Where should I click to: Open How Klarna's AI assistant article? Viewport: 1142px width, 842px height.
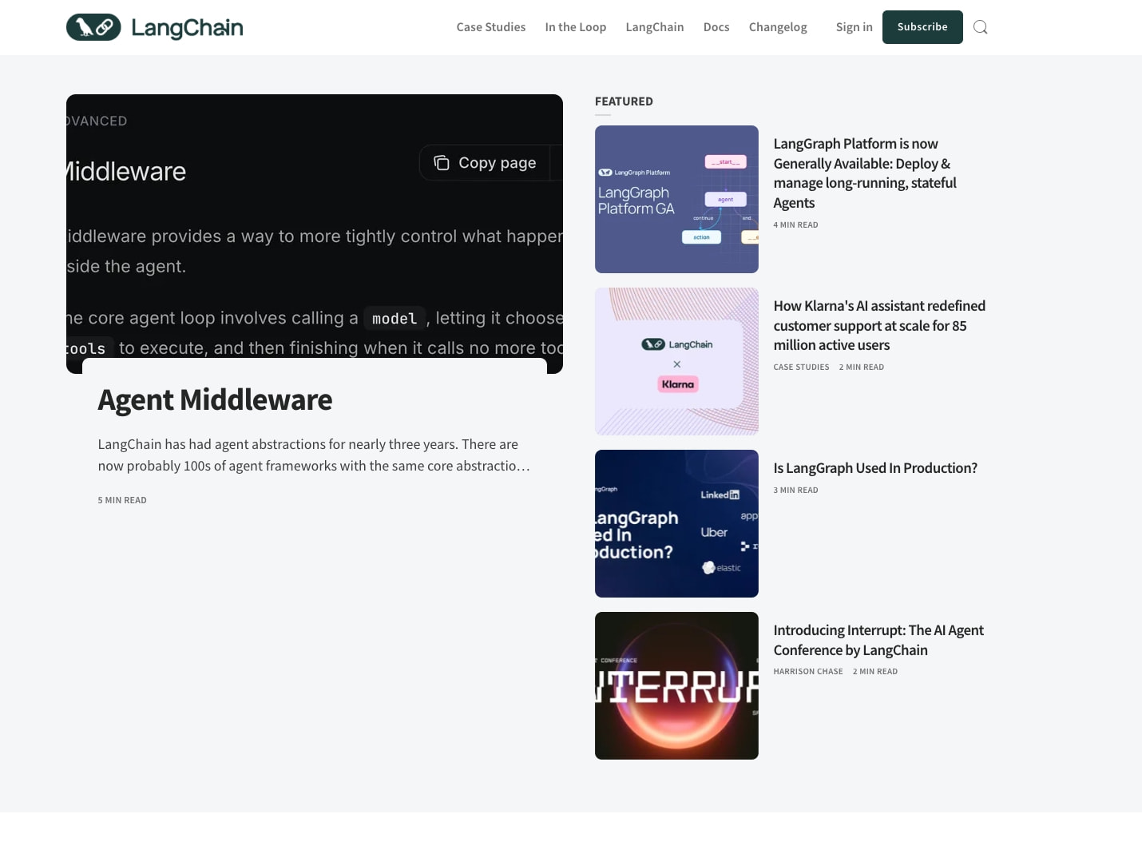[x=879, y=325]
